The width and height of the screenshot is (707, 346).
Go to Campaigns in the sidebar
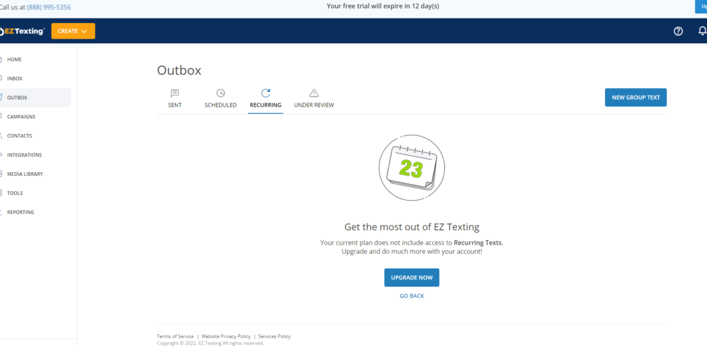pyautogui.click(x=21, y=117)
